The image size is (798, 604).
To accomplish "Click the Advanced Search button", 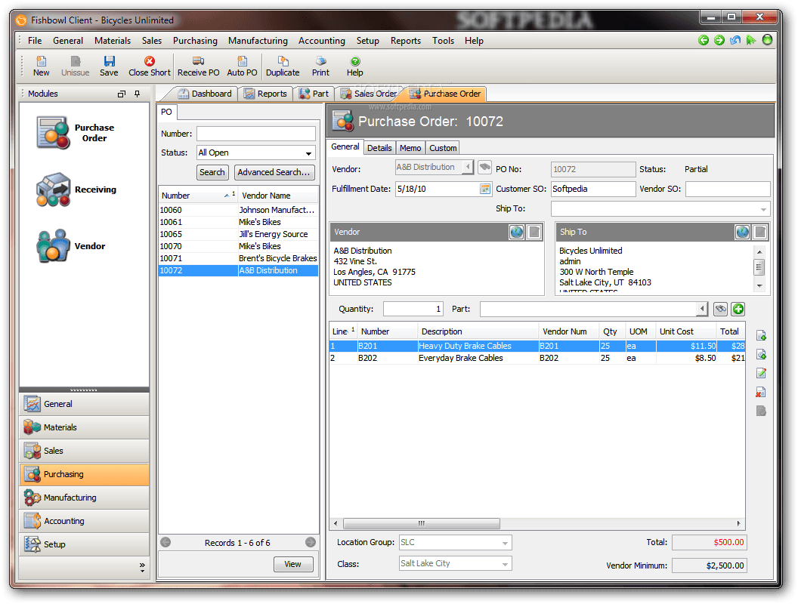I will (x=274, y=172).
